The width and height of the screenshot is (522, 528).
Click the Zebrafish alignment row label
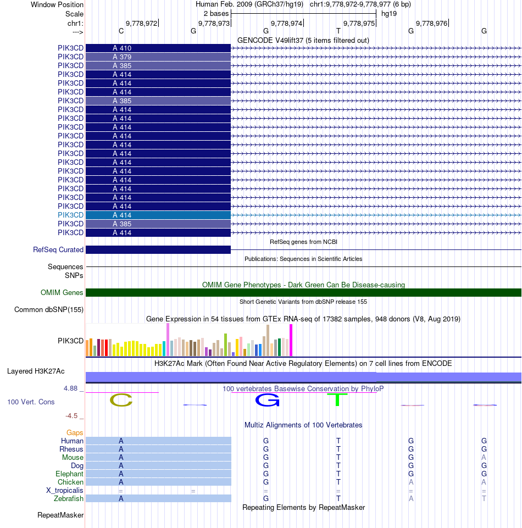(x=68, y=498)
